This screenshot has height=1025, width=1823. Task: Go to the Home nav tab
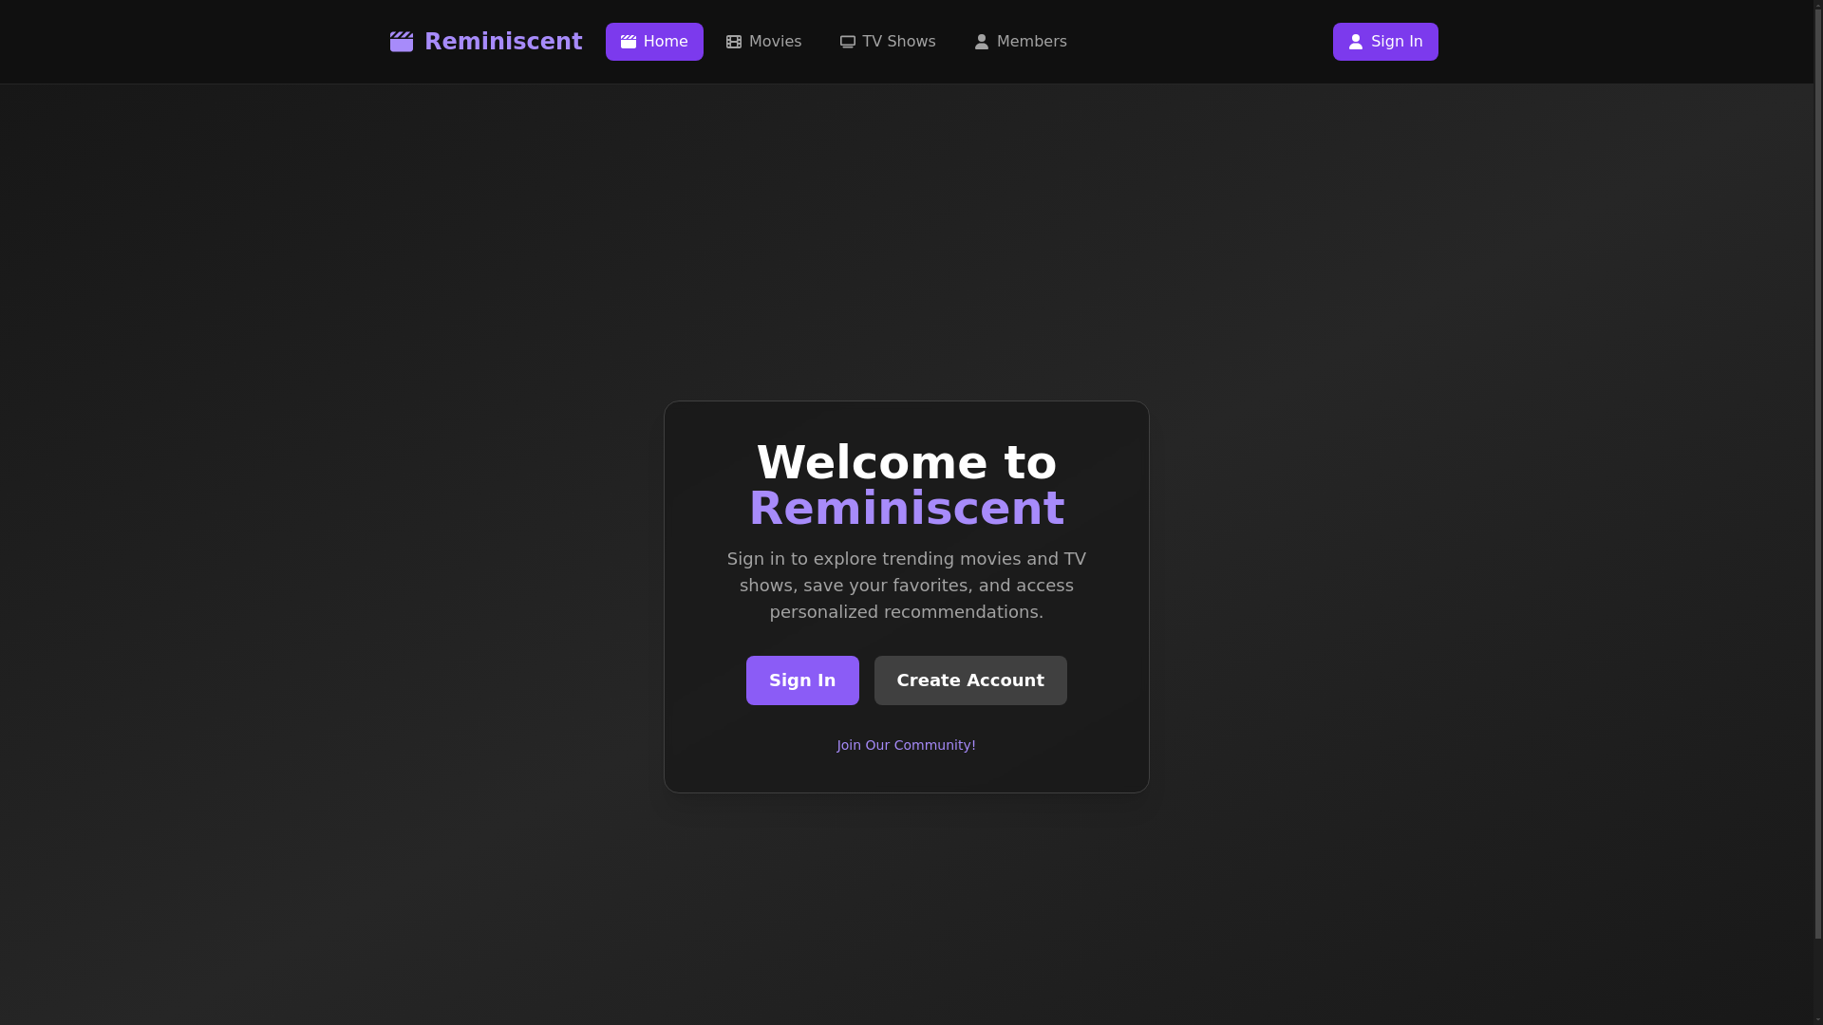click(x=654, y=42)
